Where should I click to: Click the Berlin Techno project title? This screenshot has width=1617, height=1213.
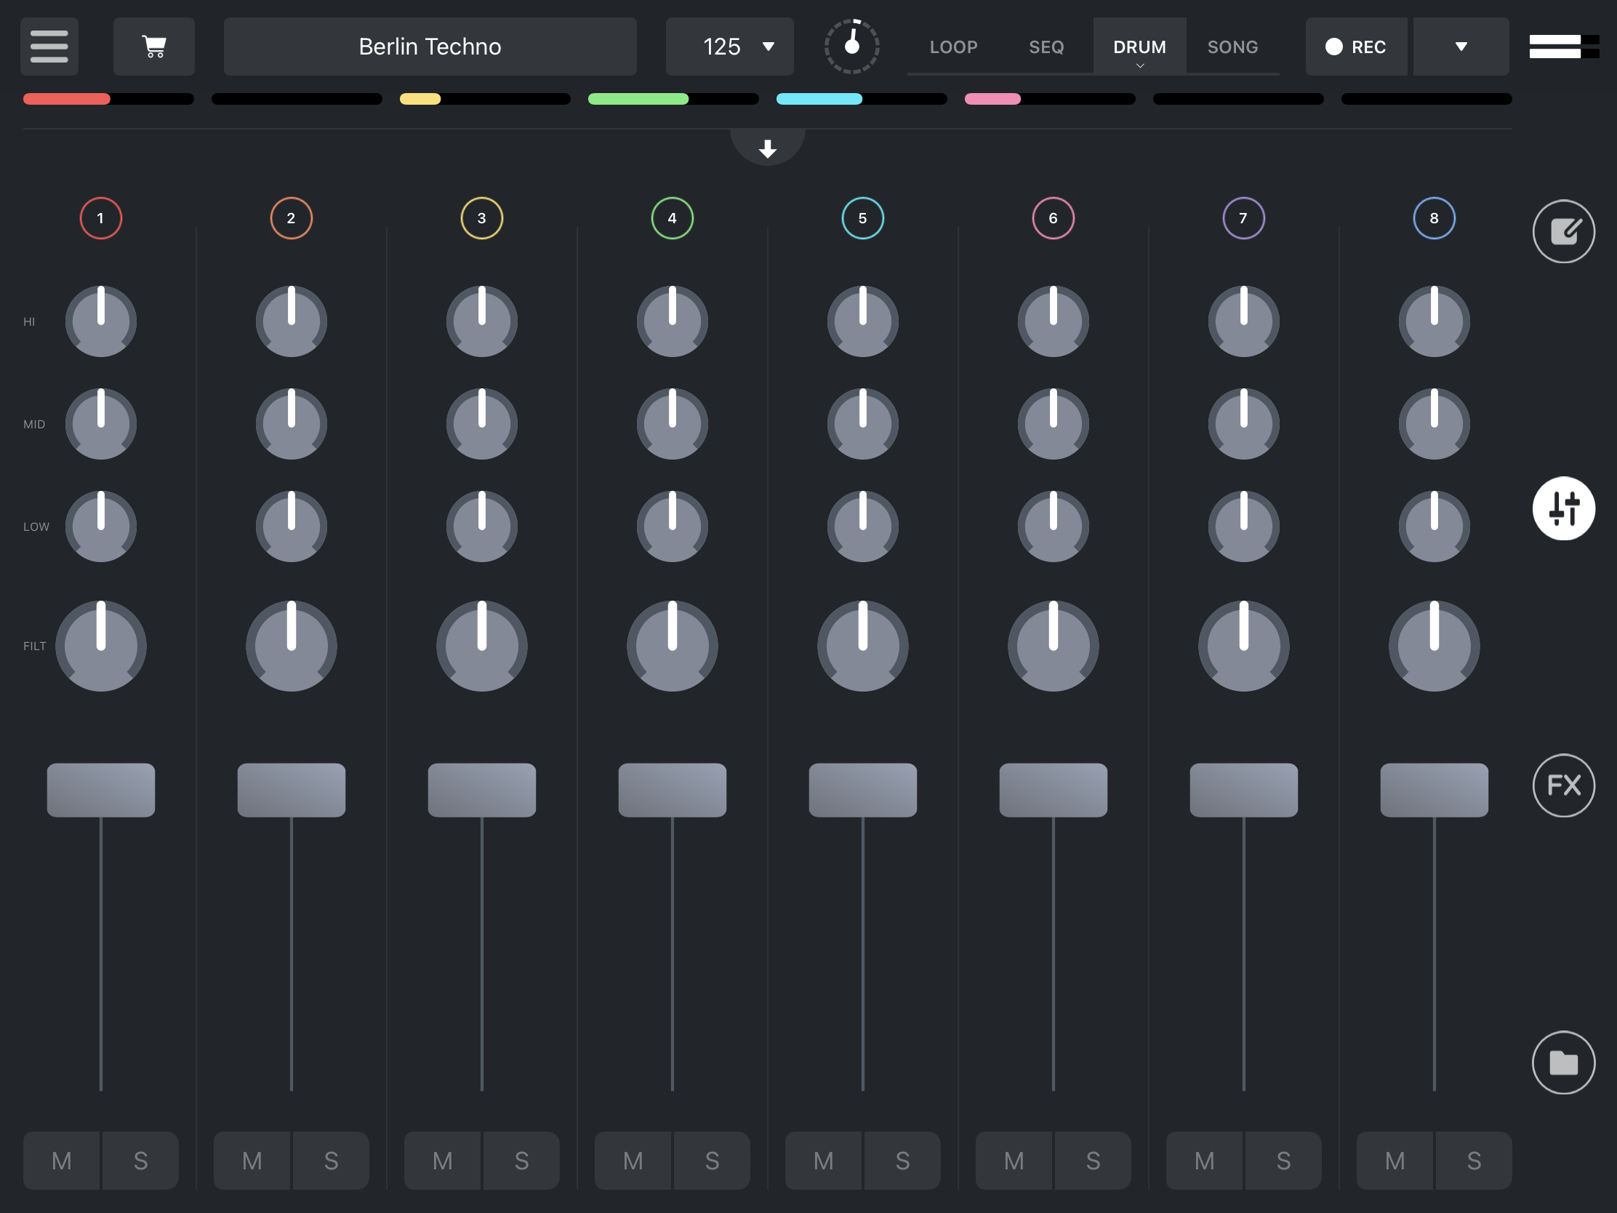[430, 46]
